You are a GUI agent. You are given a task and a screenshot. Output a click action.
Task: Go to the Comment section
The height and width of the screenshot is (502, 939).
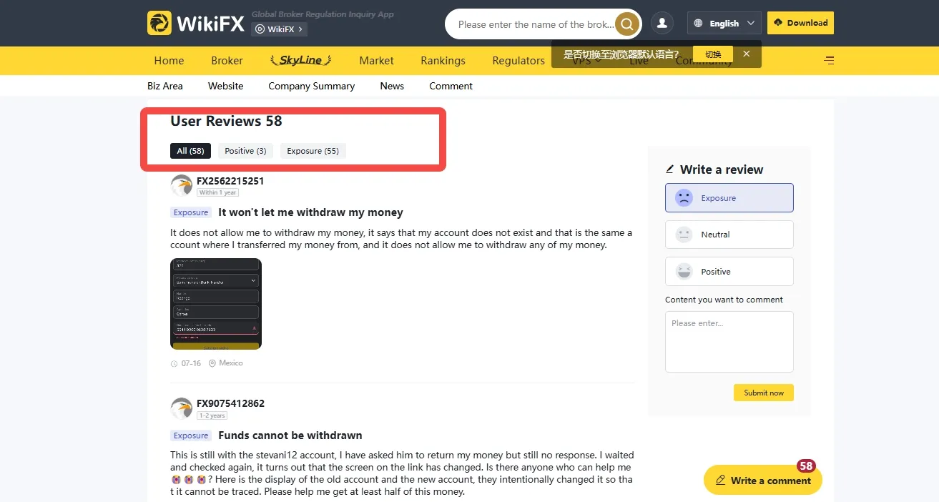(451, 86)
